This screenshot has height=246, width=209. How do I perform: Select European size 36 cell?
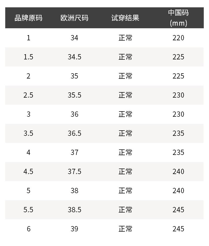pos(74,114)
